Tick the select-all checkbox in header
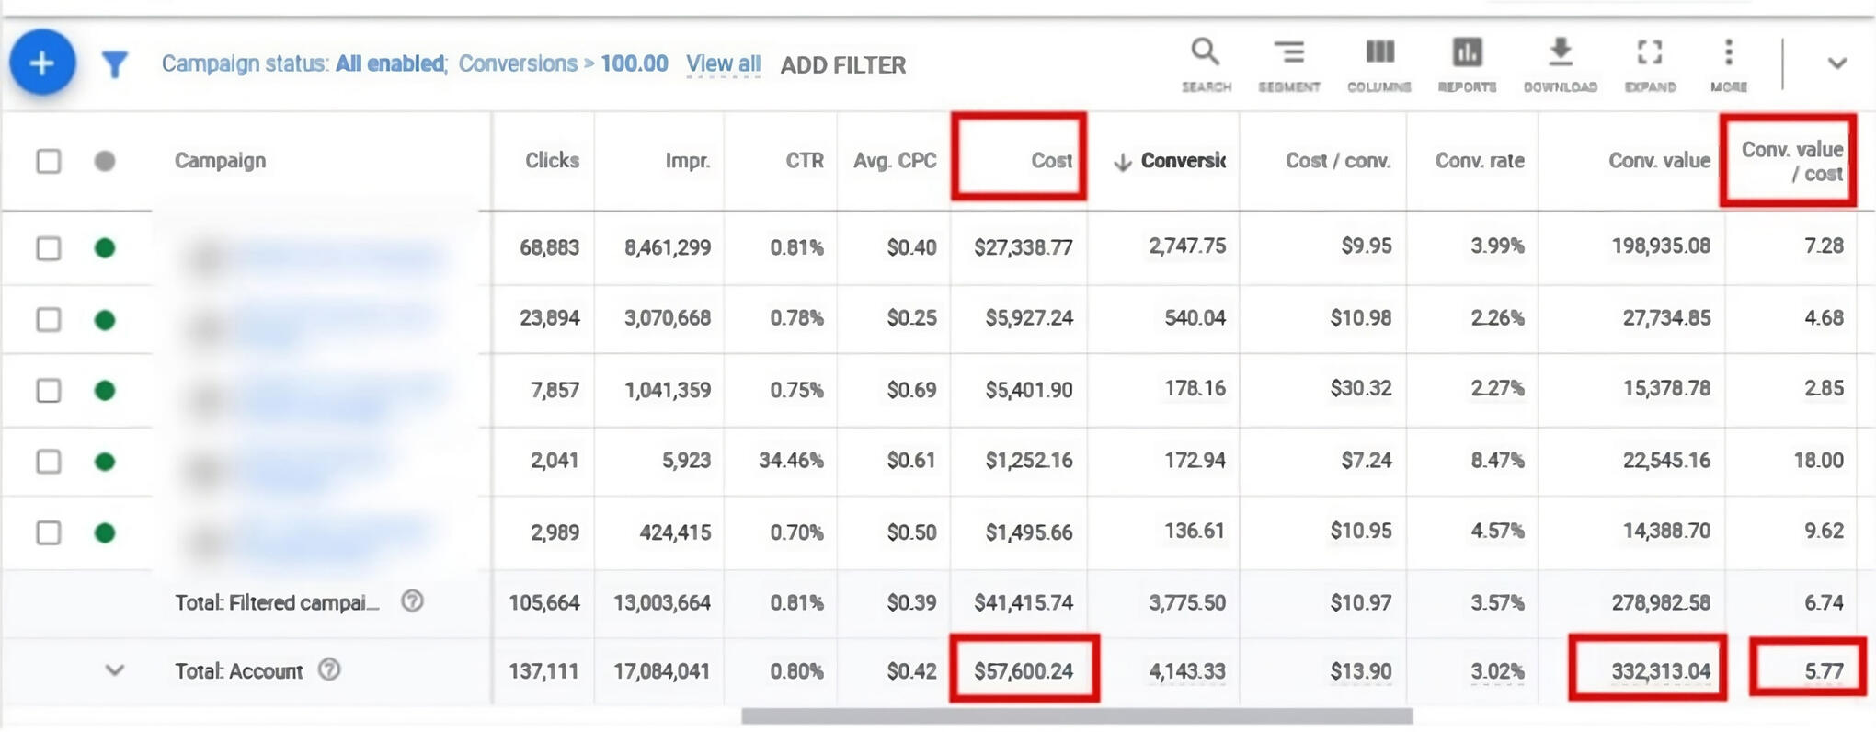Viewport: 1876px width, 732px height. pyautogui.click(x=49, y=162)
